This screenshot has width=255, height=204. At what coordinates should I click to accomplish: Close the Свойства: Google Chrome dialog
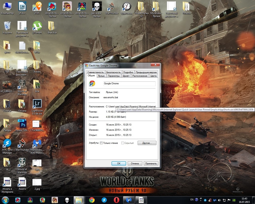(155, 65)
